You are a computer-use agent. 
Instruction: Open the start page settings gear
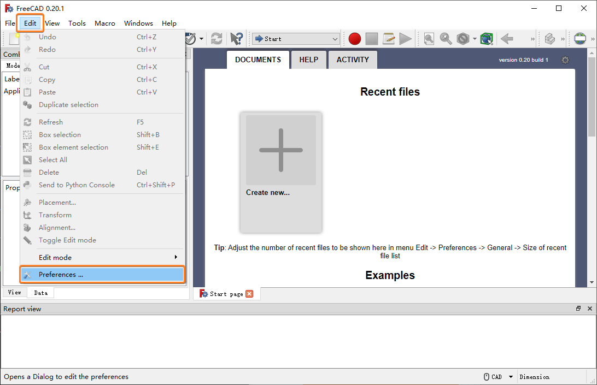[565, 60]
